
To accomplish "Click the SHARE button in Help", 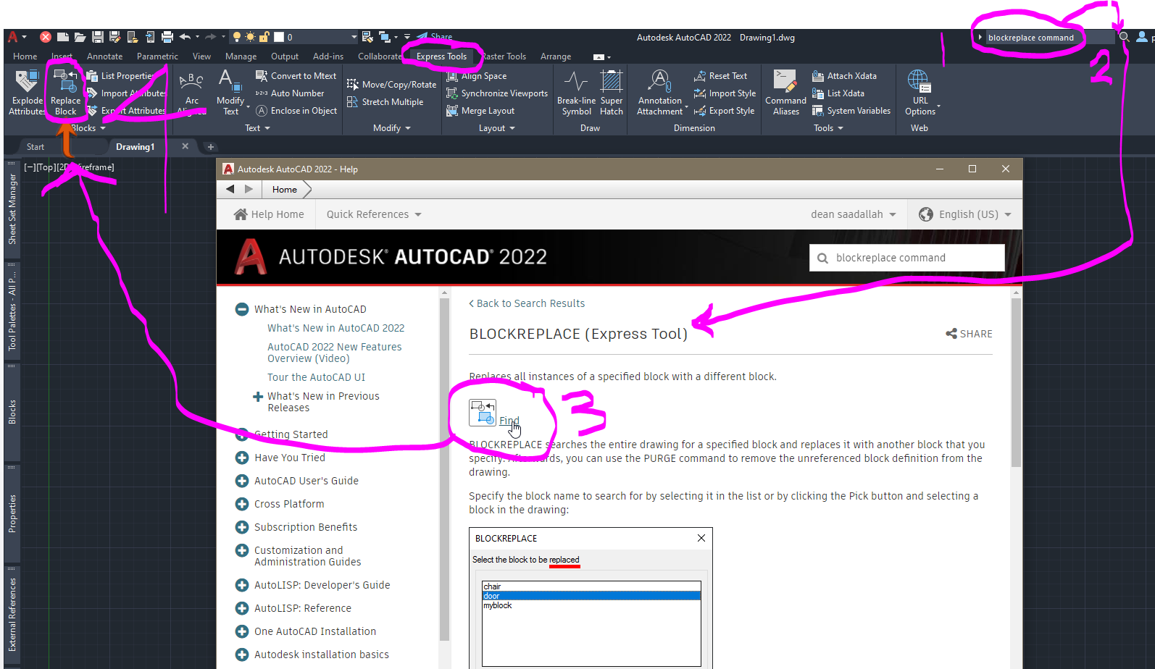I will (x=969, y=334).
